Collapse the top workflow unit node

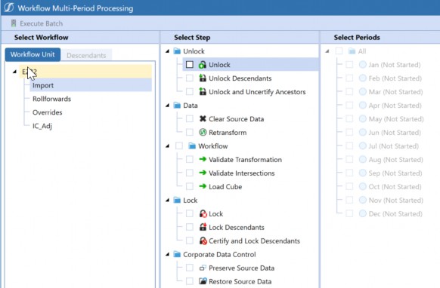[x=14, y=72]
